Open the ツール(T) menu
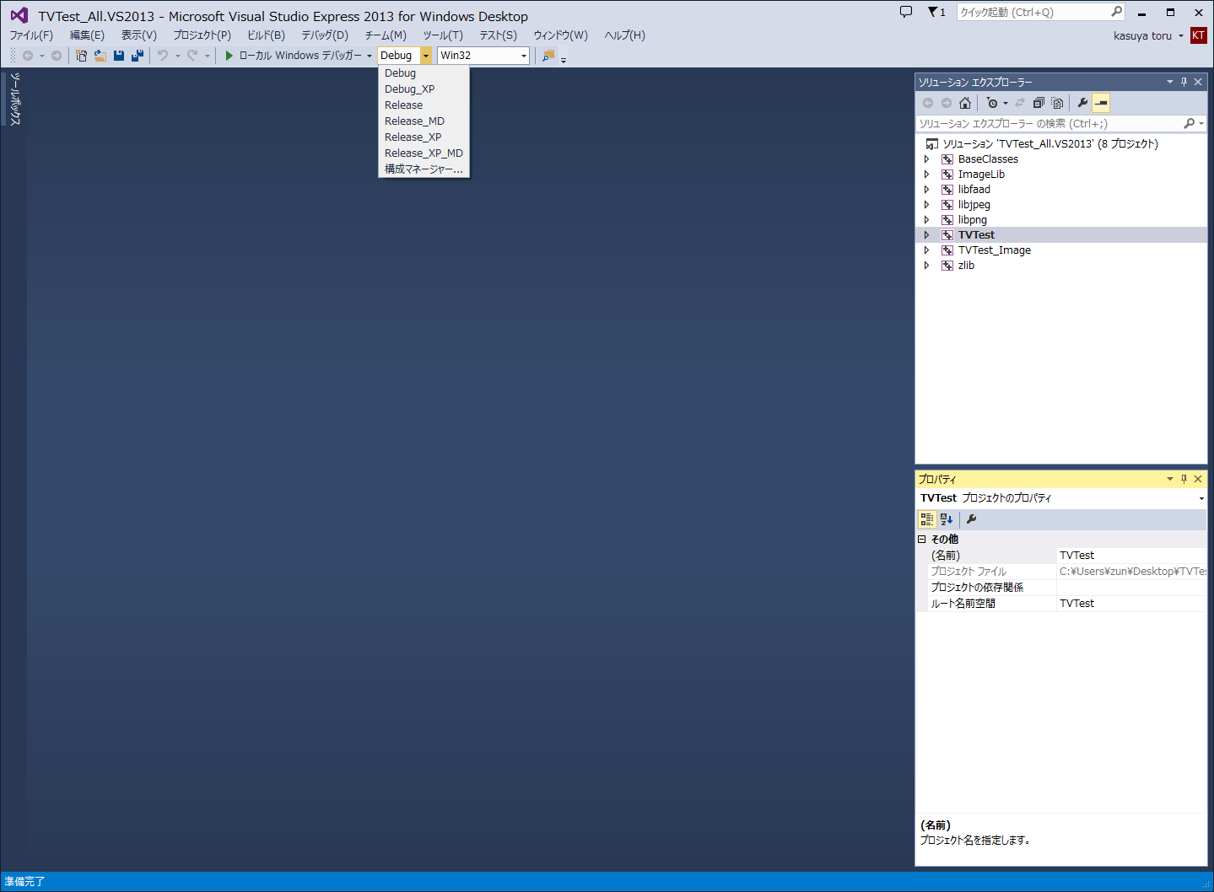This screenshot has width=1214, height=892. tap(443, 35)
